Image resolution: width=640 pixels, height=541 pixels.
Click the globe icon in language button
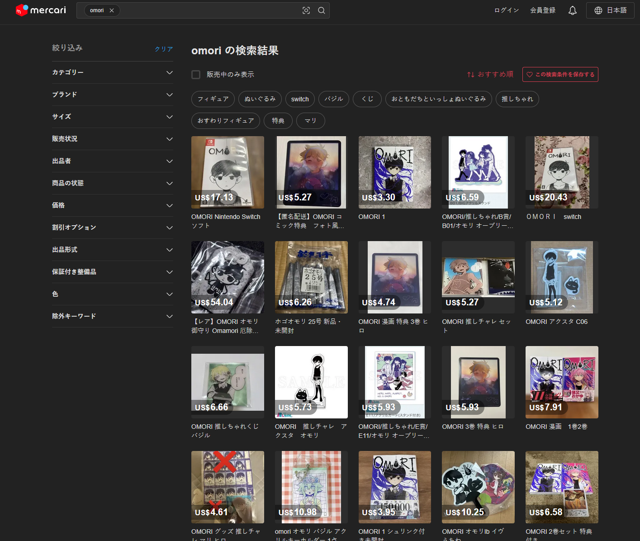click(598, 10)
